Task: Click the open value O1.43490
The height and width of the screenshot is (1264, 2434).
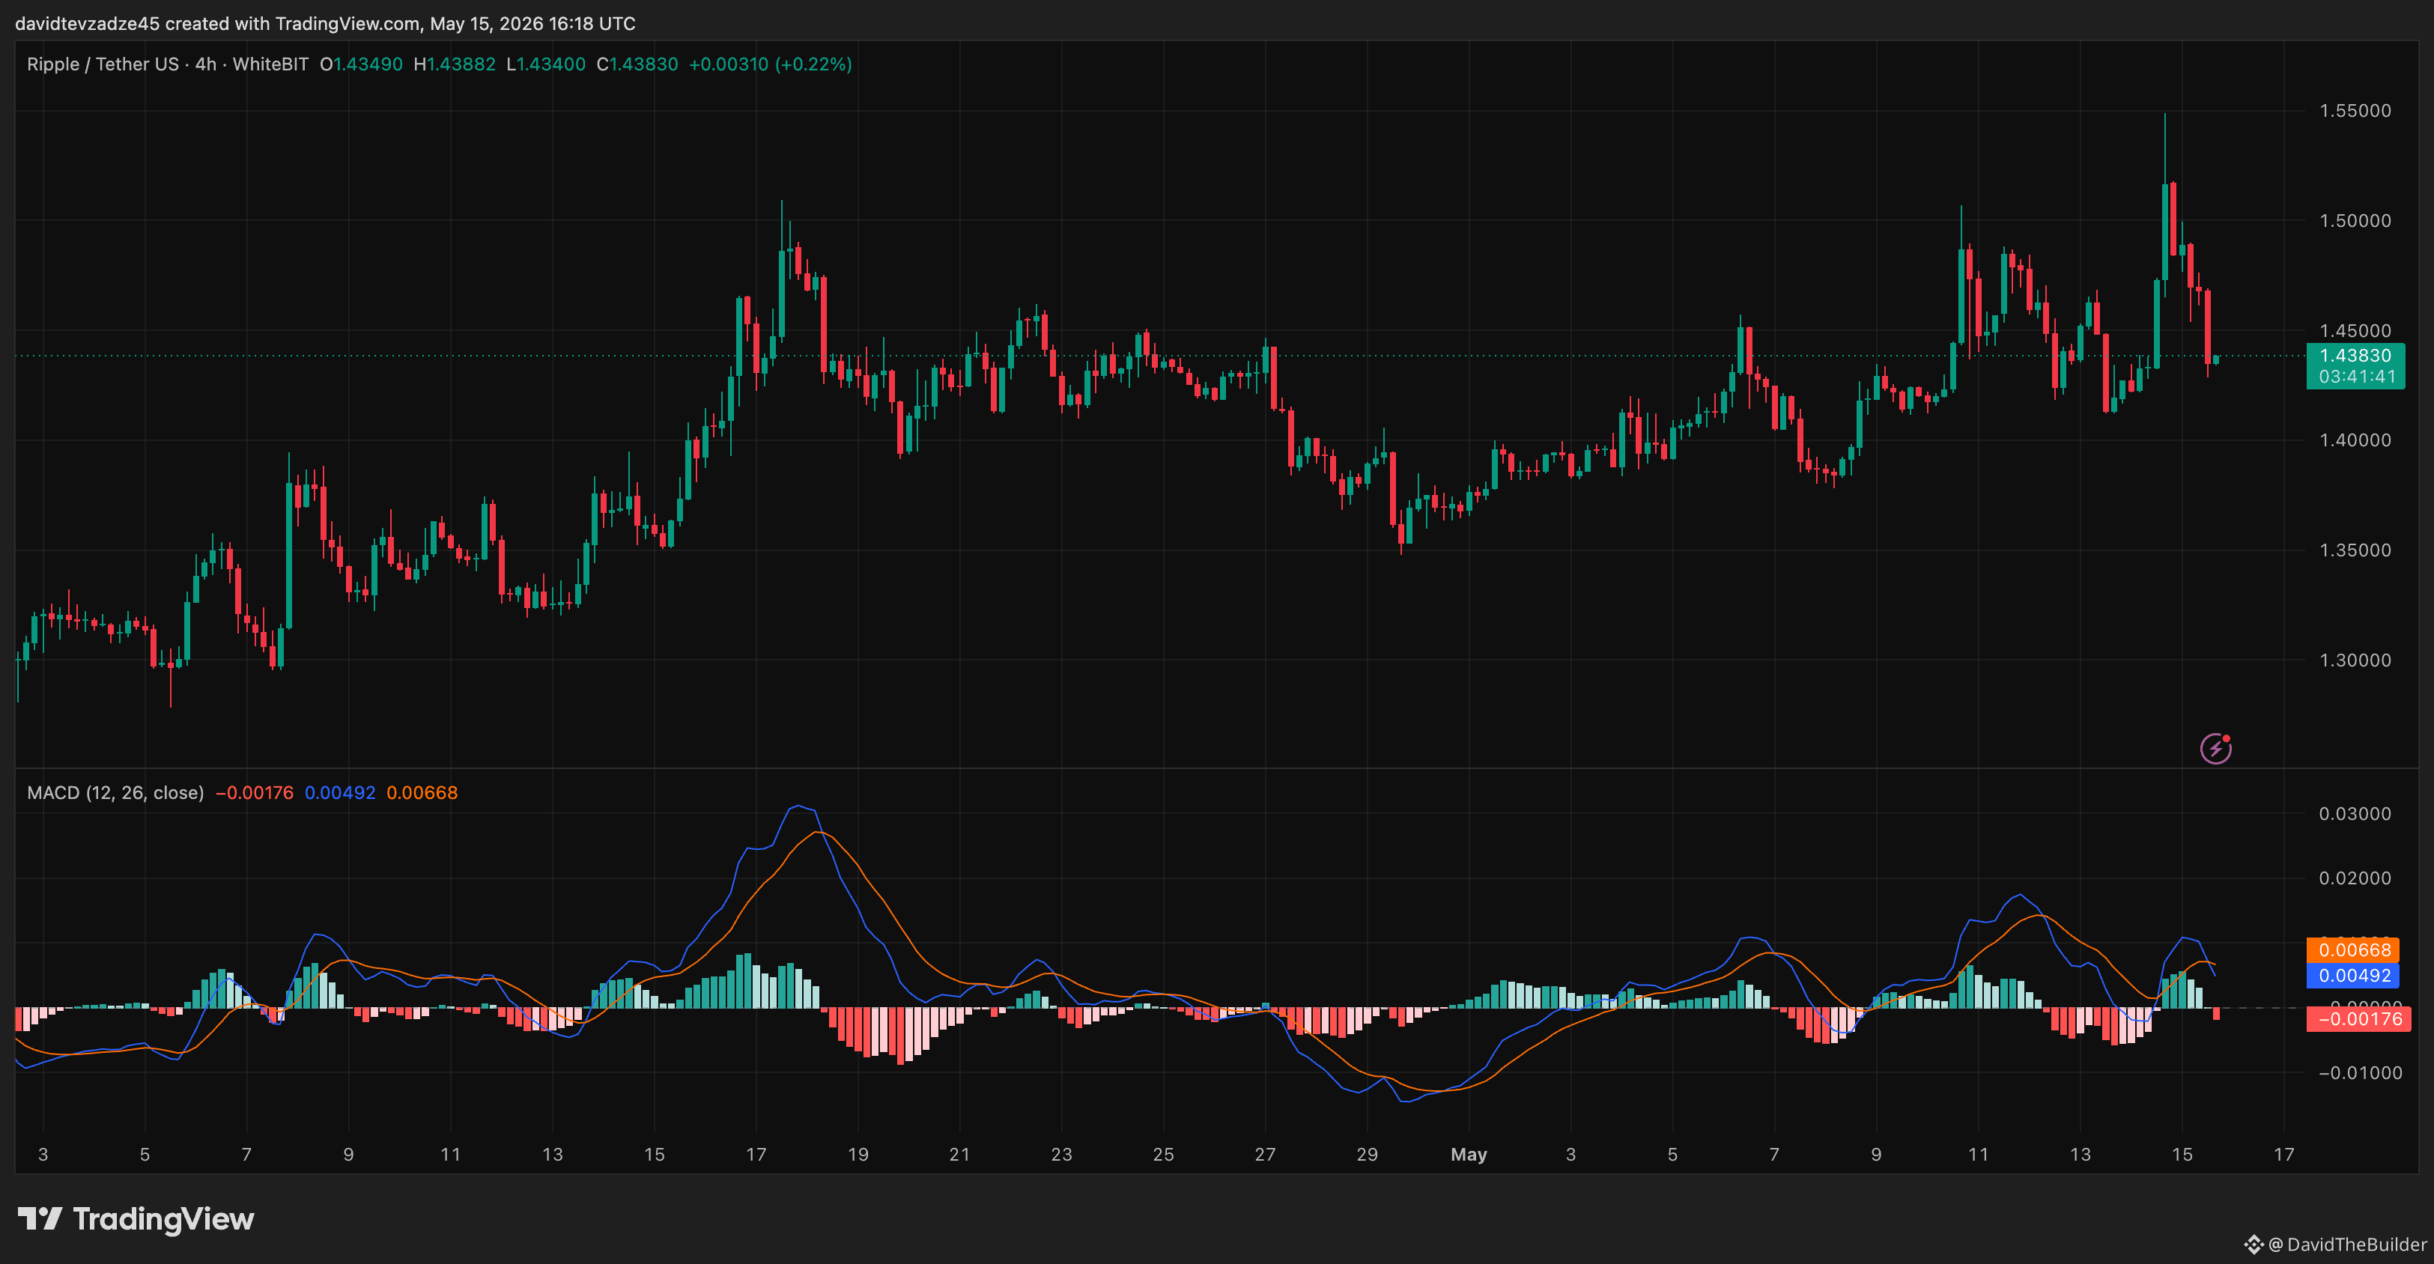Action: [x=361, y=64]
